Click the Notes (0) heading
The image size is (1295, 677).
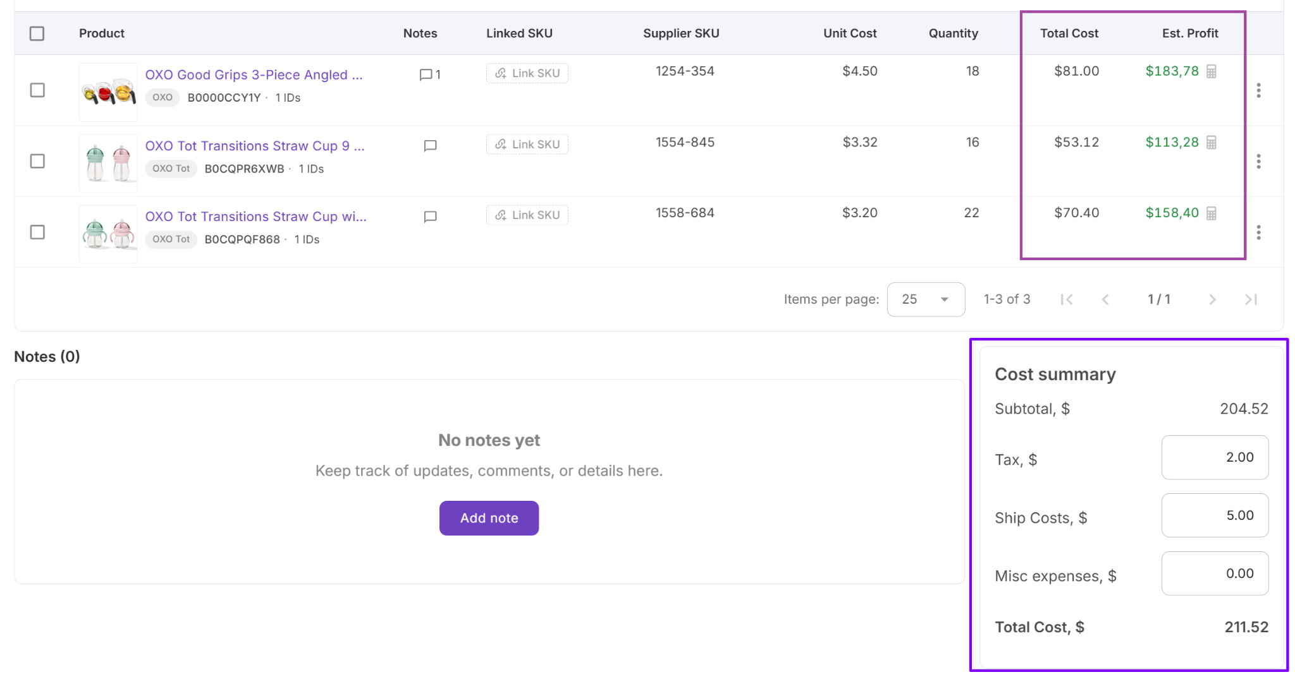tap(47, 357)
